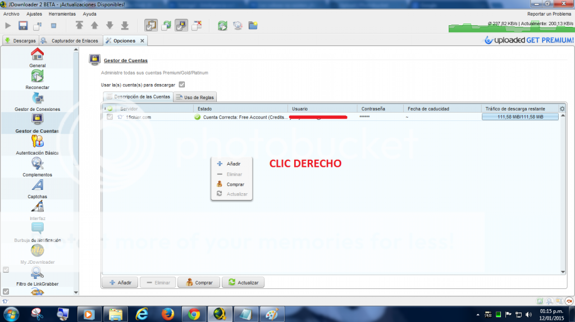
Task: Choose Comprar in context menu
Action: (x=231, y=184)
